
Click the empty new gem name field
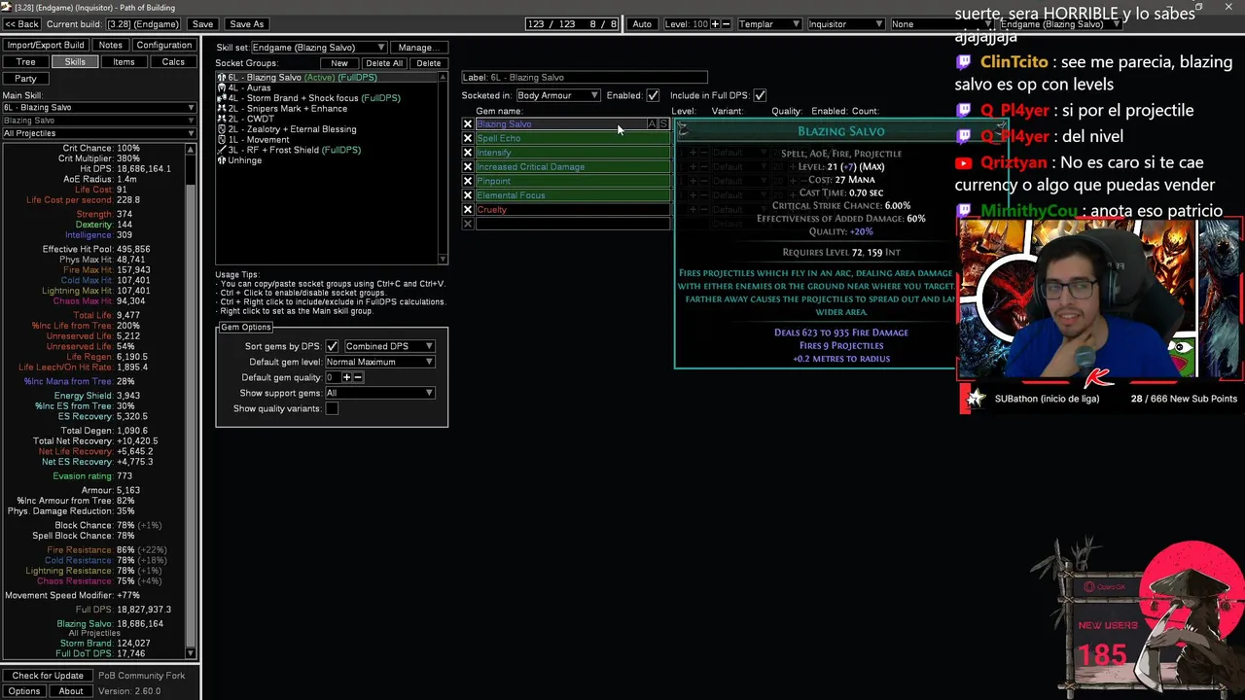click(572, 224)
